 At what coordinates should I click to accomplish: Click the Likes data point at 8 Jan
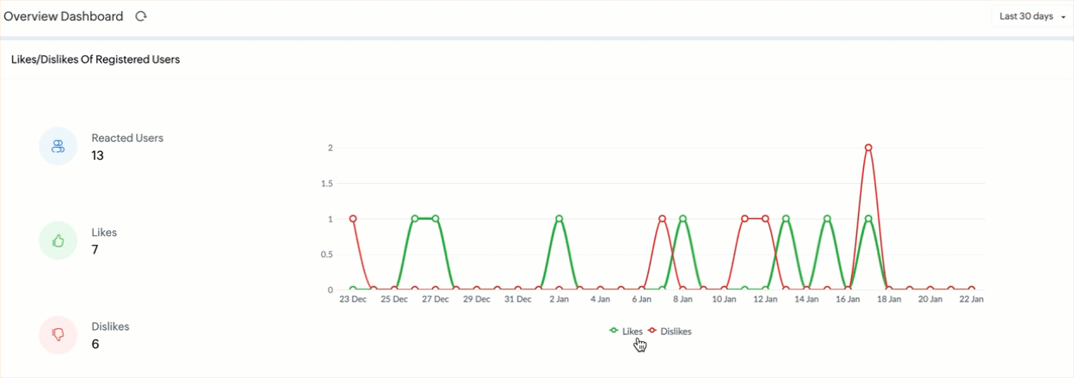coord(682,219)
